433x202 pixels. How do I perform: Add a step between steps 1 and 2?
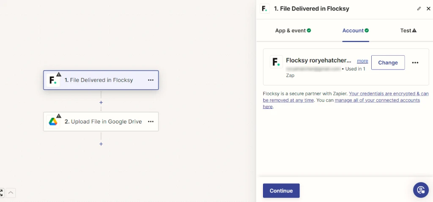[x=101, y=102]
